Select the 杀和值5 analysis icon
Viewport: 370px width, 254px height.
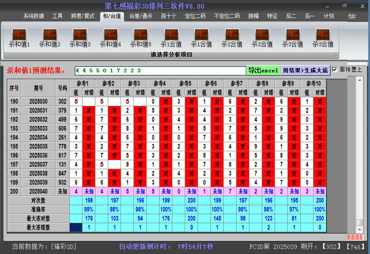click(141, 38)
